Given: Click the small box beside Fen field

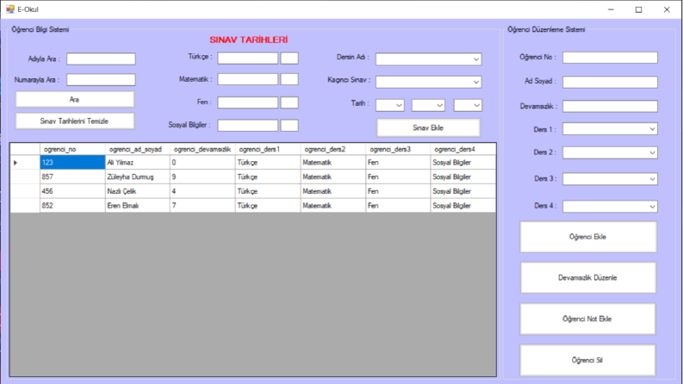Looking at the screenshot, I should click(289, 102).
